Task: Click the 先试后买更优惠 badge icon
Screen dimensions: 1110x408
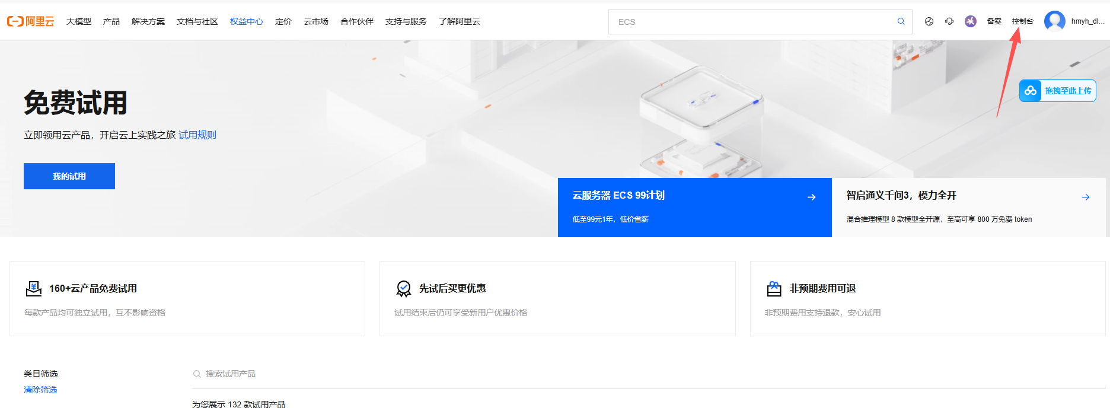Action: point(404,289)
